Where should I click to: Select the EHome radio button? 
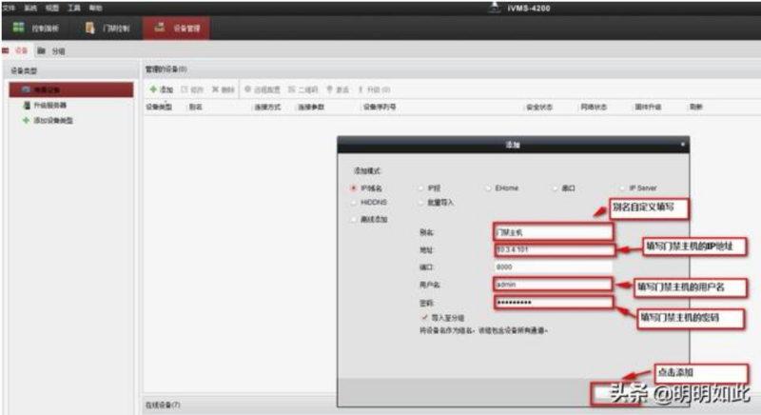click(488, 188)
